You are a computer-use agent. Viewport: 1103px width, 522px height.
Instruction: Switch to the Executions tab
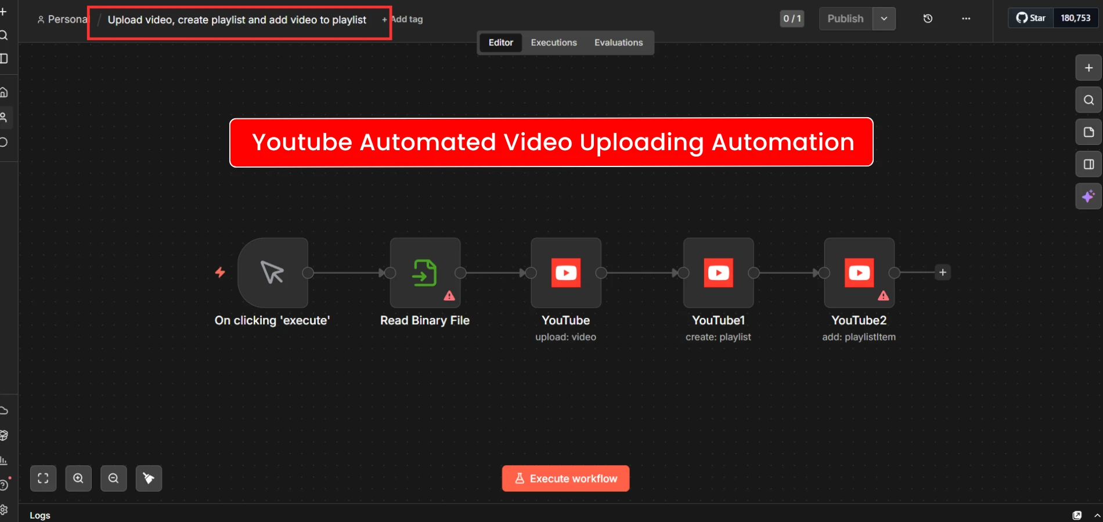pyautogui.click(x=554, y=43)
